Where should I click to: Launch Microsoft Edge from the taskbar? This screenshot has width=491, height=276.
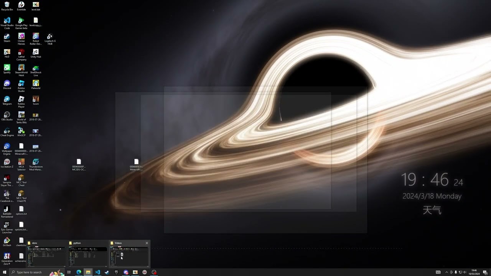79,272
